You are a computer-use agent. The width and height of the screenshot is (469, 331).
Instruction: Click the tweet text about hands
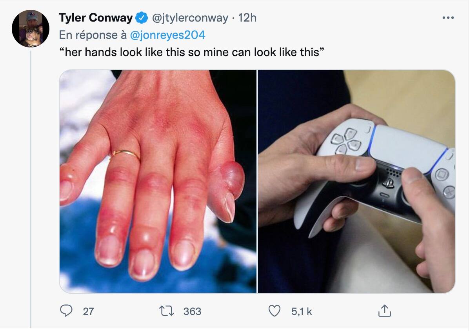click(x=191, y=52)
